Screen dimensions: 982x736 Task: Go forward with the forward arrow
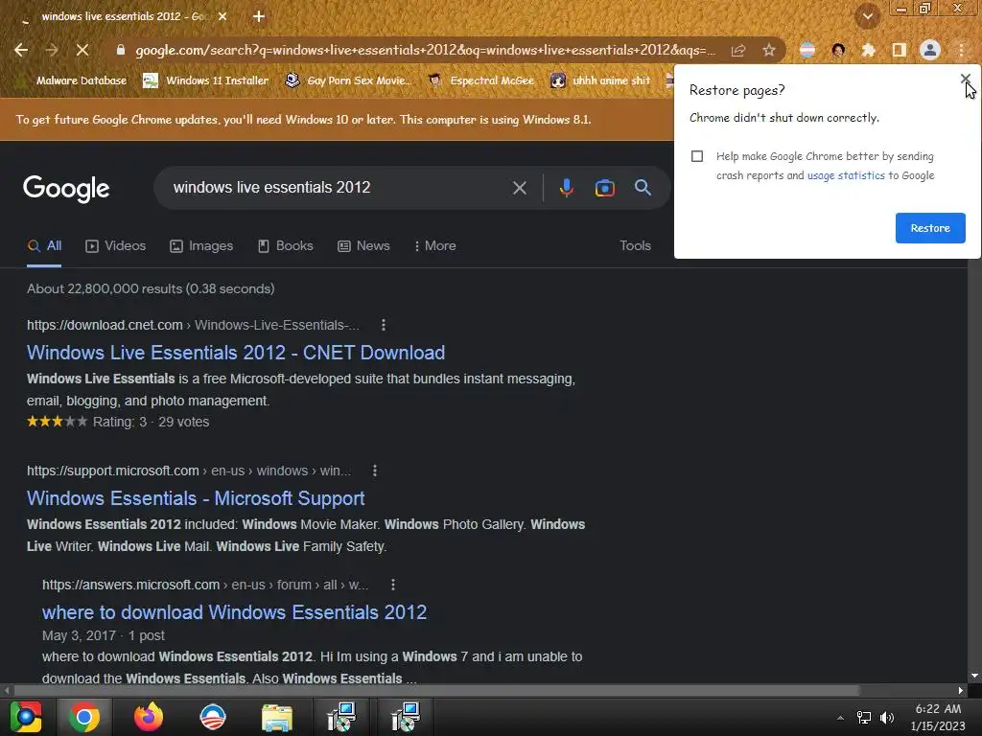(52, 50)
